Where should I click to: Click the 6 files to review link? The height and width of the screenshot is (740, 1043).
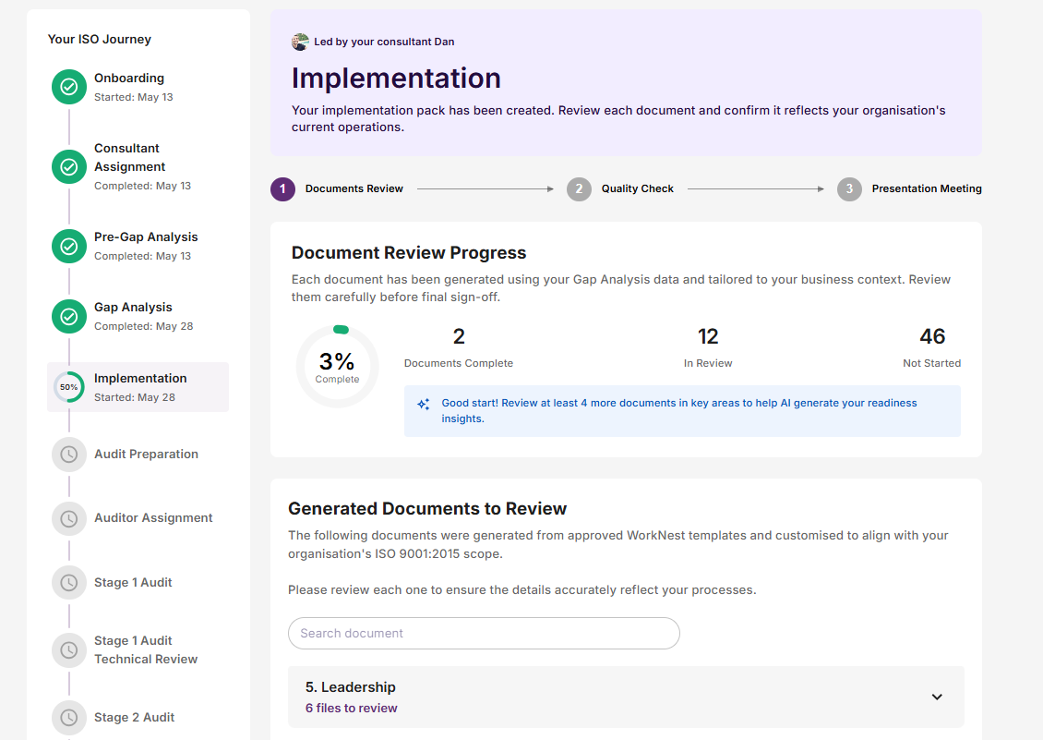352,708
